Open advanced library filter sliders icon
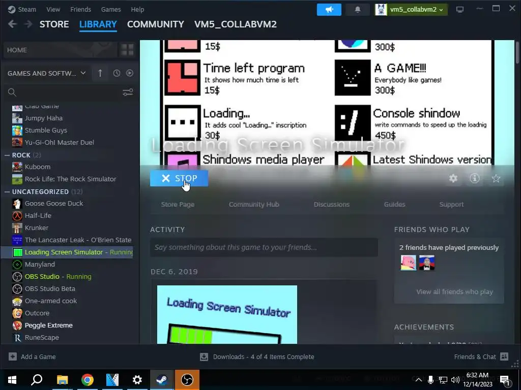 tap(128, 92)
